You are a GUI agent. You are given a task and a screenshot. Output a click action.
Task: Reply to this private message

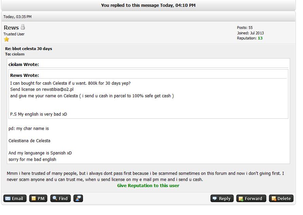221,198
